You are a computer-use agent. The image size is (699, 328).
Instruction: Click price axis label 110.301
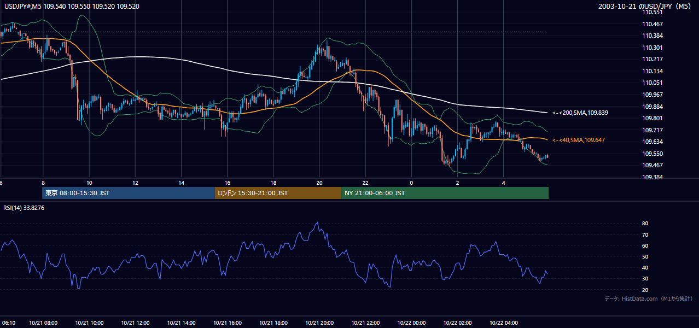coord(653,48)
